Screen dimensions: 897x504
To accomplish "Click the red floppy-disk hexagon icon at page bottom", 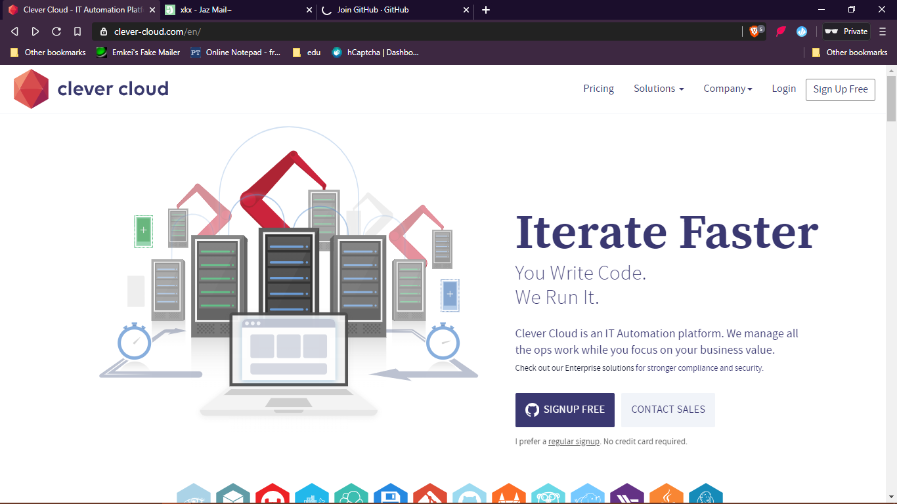I will 391,495.
